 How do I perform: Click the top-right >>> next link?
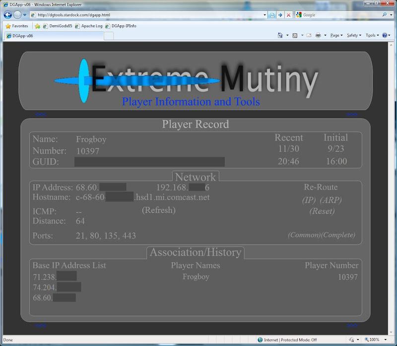(352, 115)
